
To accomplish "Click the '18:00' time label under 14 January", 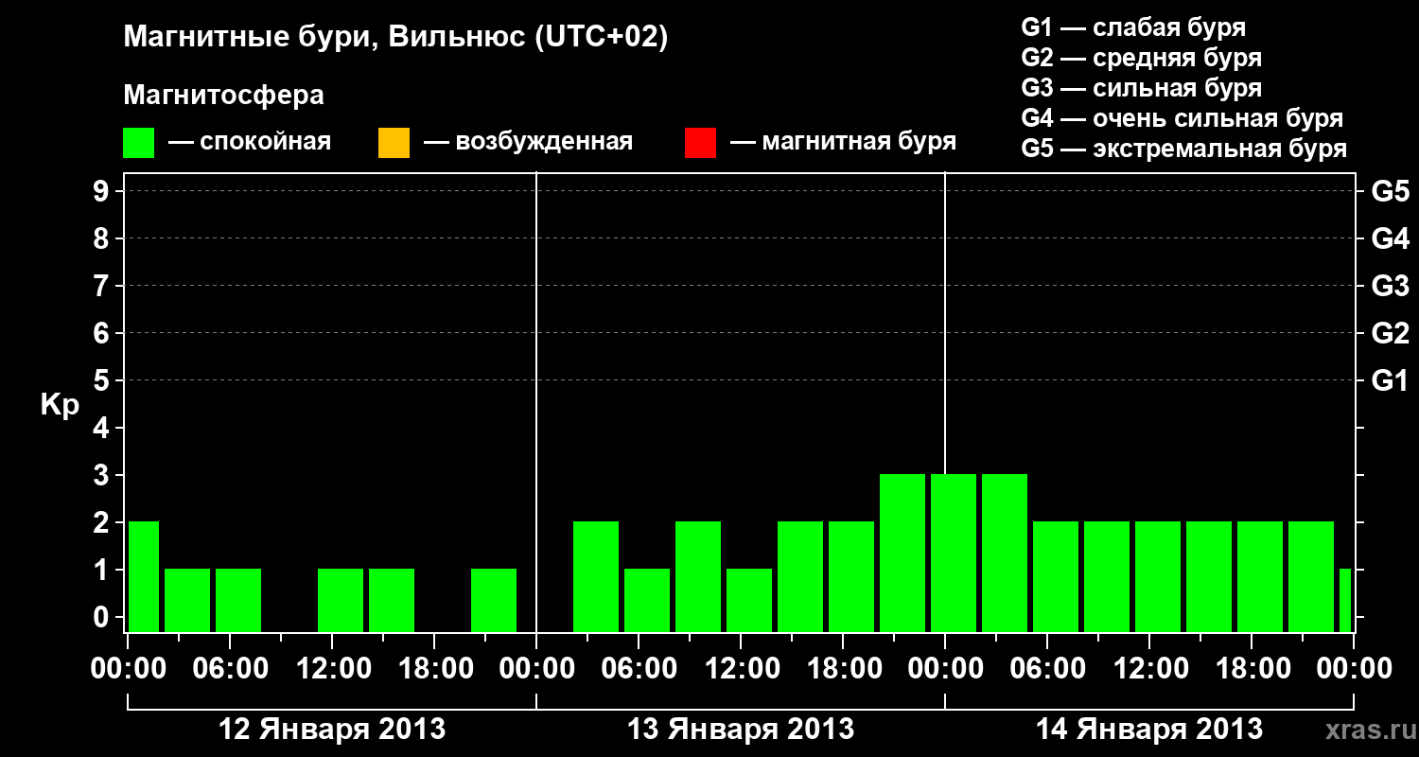I will (x=1252, y=669).
